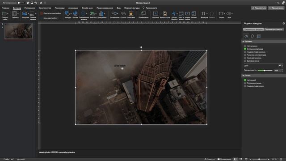Select Заливка фона radio option
Screen dimensions: 286x161
(245, 61)
